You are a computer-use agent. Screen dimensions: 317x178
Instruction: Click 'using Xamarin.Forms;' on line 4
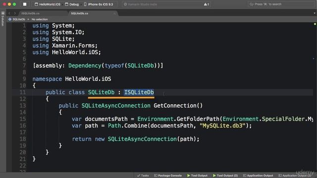coord(65,45)
